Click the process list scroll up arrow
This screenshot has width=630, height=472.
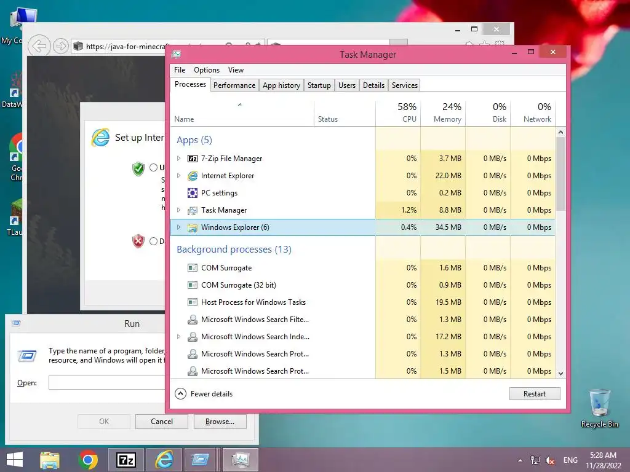tap(561, 132)
